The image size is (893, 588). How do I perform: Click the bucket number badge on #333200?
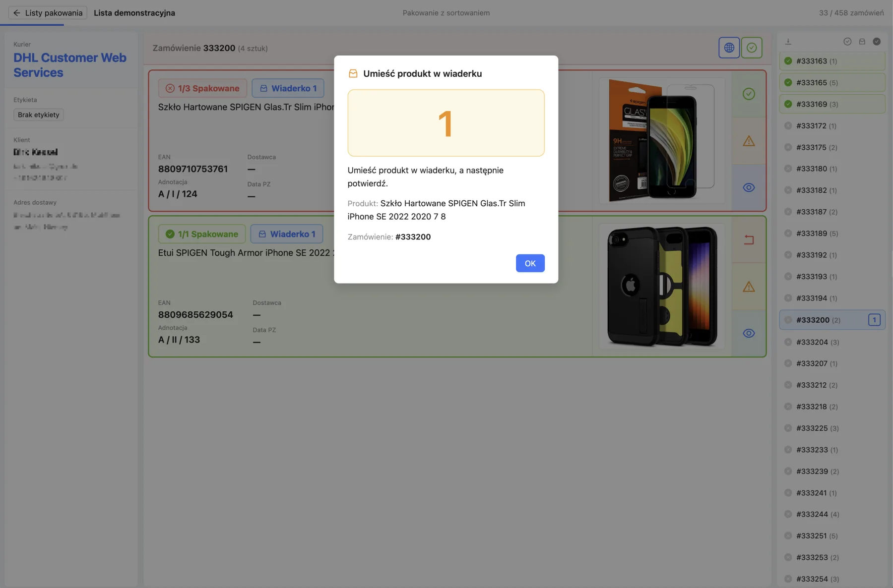[874, 320]
